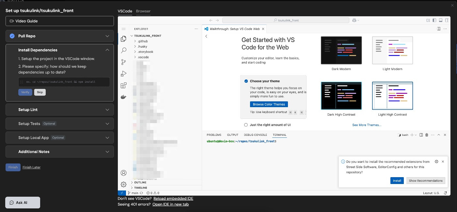Open the Explorer view in the activity bar

123,39
